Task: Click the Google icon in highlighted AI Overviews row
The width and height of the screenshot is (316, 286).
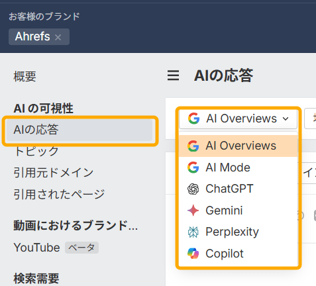Action: 193,146
